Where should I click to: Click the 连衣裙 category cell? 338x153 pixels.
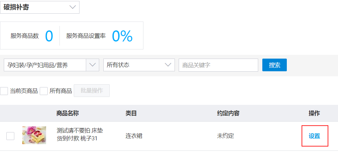click(134, 136)
